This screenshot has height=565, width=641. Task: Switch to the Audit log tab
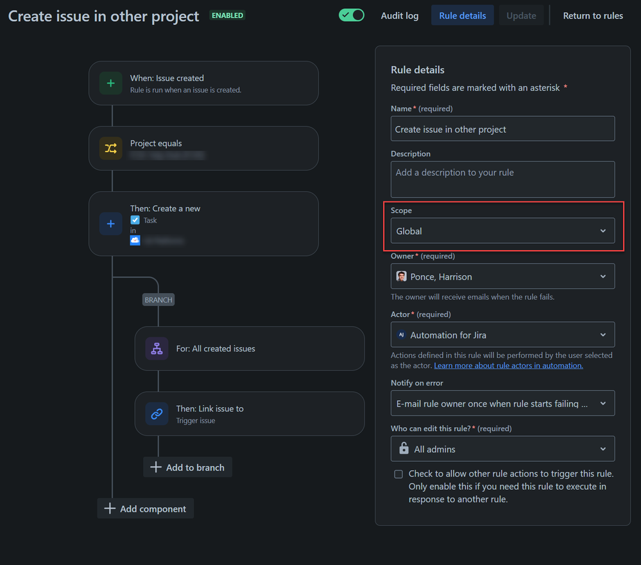pyautogui.click(x=399, y=15)
